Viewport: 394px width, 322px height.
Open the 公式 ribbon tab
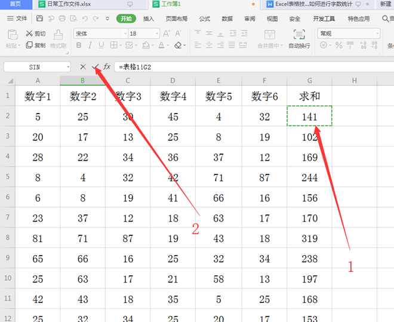(205, 19)
